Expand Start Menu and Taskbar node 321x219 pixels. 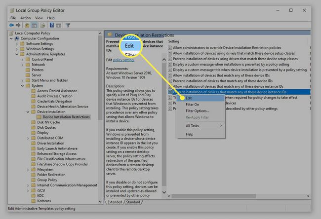(22, 80)
